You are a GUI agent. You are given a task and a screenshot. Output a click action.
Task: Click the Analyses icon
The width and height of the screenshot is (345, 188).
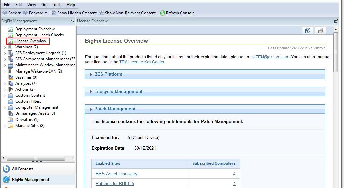[x=11, y=83]
